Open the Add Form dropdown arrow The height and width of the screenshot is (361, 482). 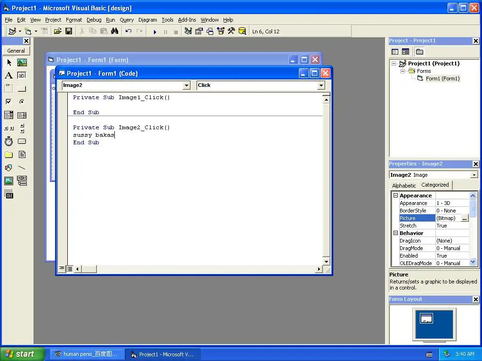click(36, 31)
